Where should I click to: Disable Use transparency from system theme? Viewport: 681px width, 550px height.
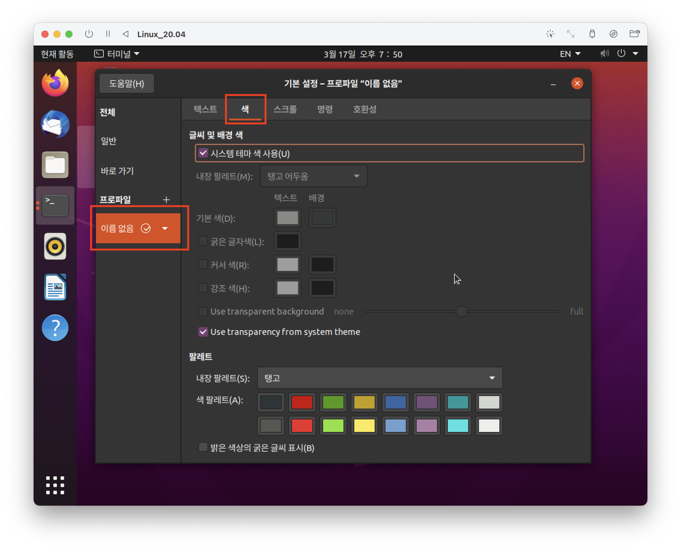tap(203, 332)
